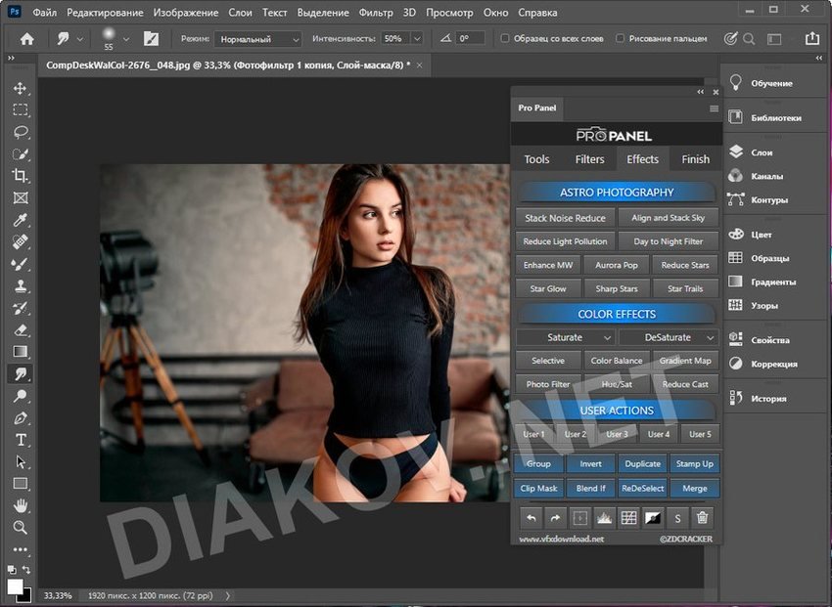This screenshot has width=832, height=607.
Task: Open the Слои menu
Action: coord(240,12)
